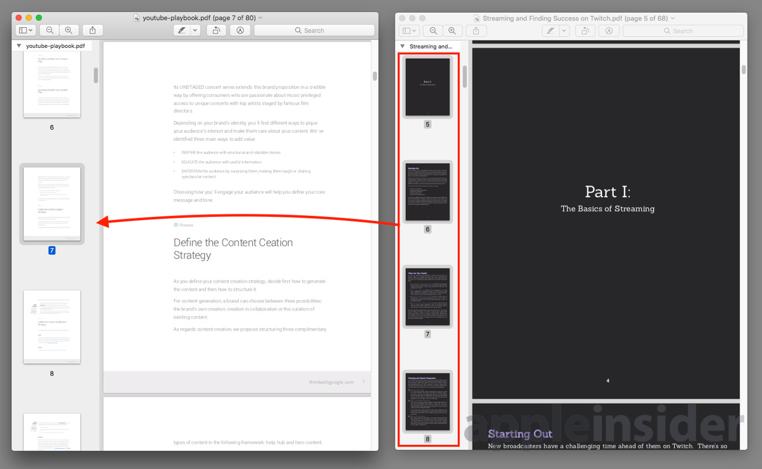
Task: Open the highlight color dropdown in youtube-playbook window
Action: (x=196, y=30)
